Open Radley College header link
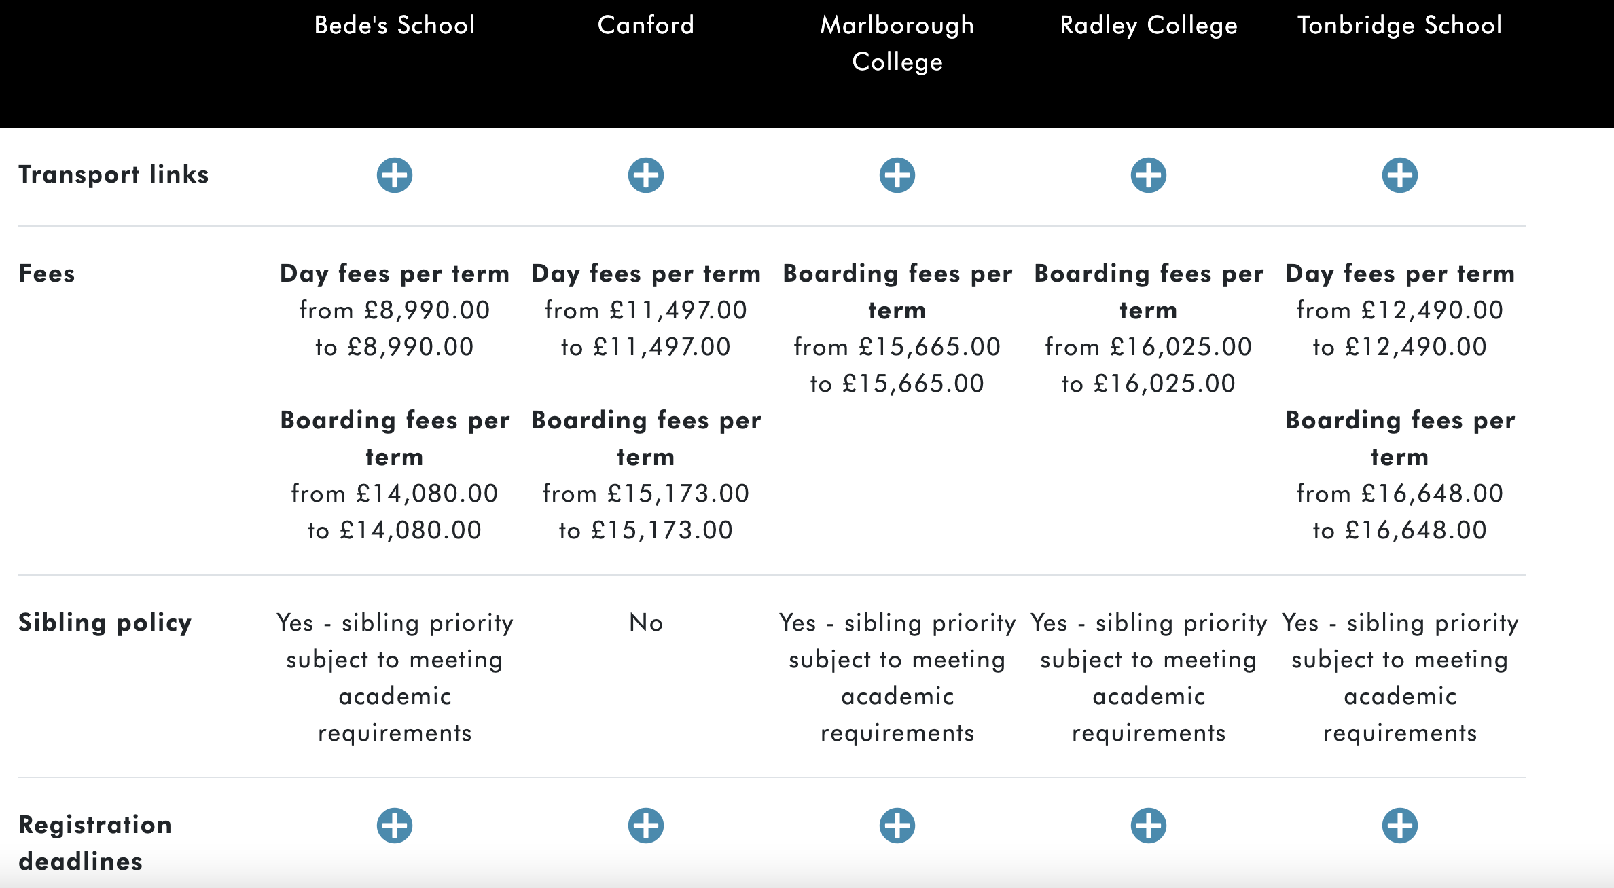 [1149, 25]
